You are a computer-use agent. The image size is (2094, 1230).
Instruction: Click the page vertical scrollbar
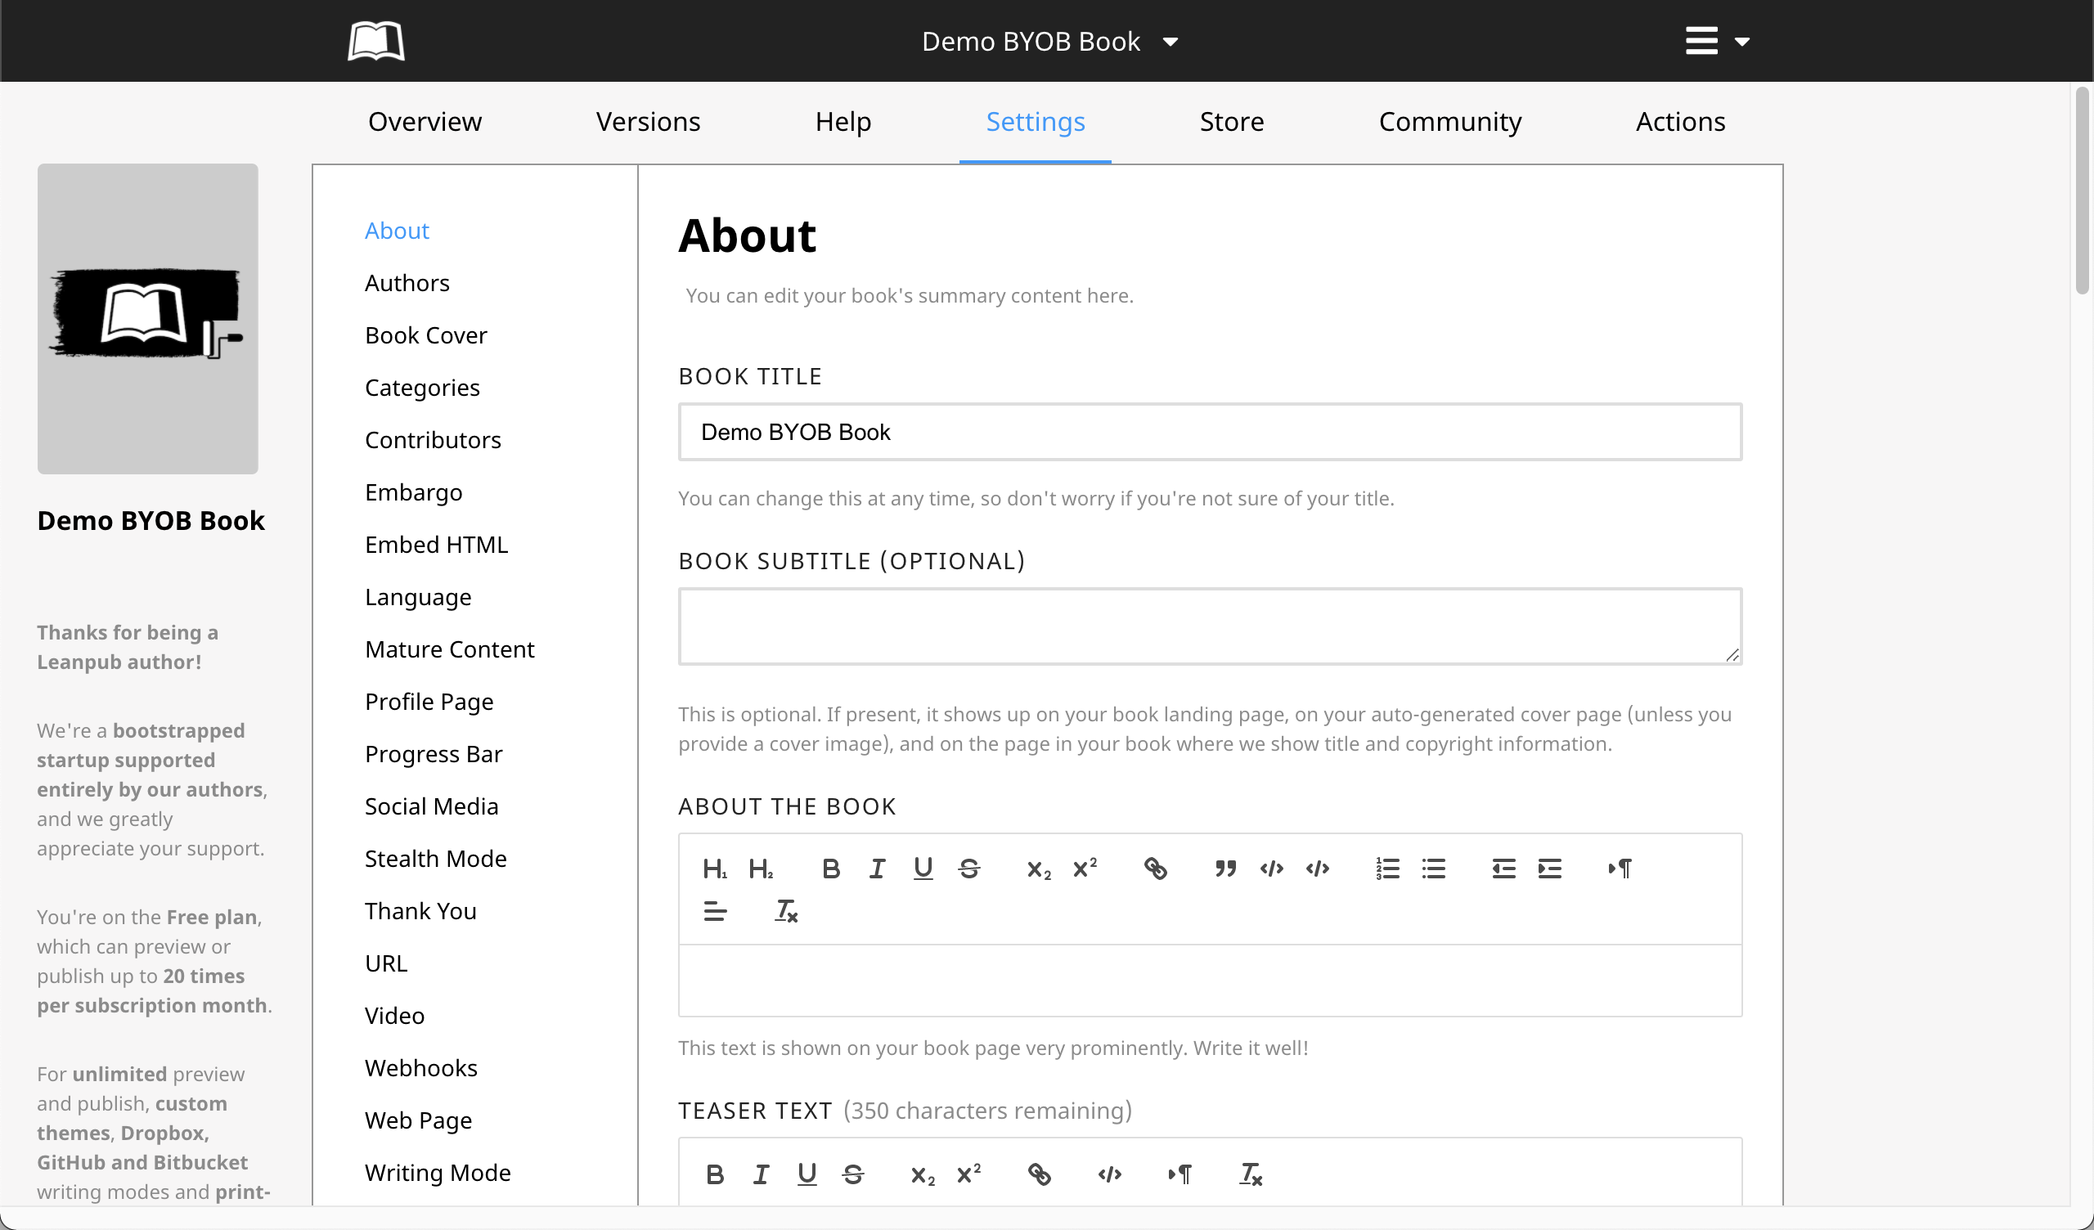pos(2082,191)
